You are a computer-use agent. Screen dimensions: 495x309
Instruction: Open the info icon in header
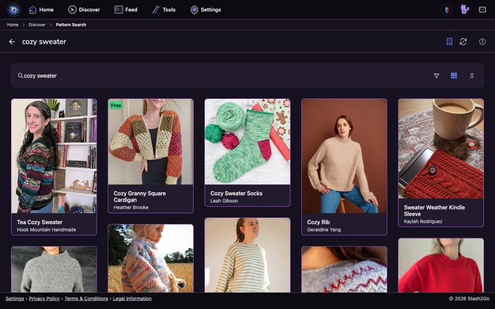[x=483, y=41]
